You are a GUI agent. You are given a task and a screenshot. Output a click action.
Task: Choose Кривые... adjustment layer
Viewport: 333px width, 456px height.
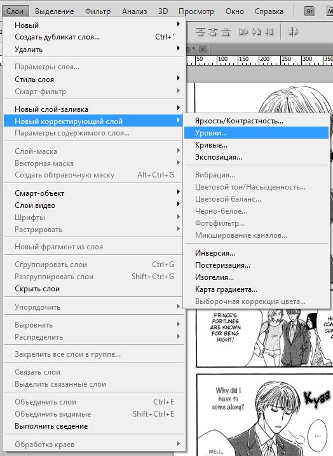tap(257, 145)
